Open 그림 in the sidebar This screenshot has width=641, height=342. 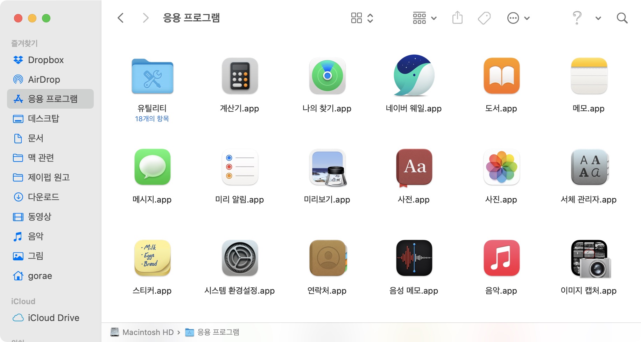coord(50,256)
